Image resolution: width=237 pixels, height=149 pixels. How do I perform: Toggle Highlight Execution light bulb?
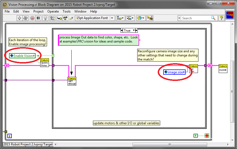46,18
